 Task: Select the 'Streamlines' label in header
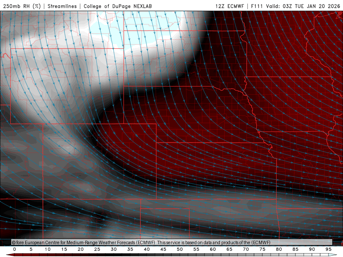(x=62, y=6)
